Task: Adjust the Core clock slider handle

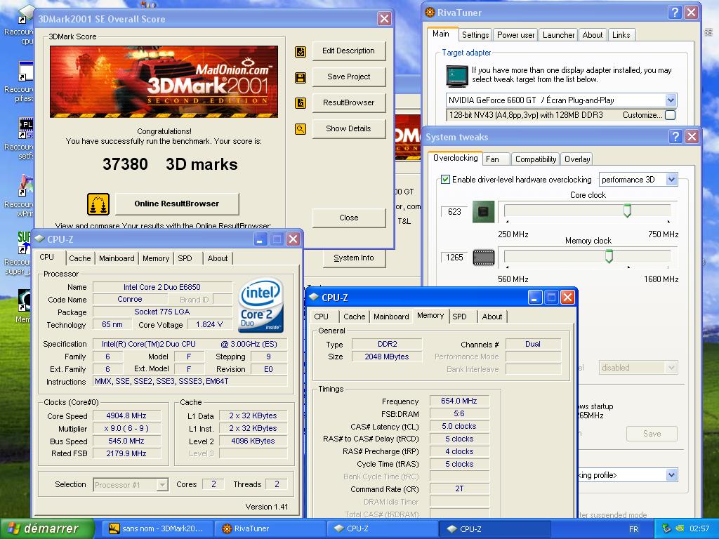Action: pyautogui.click(x=627, y=211)
